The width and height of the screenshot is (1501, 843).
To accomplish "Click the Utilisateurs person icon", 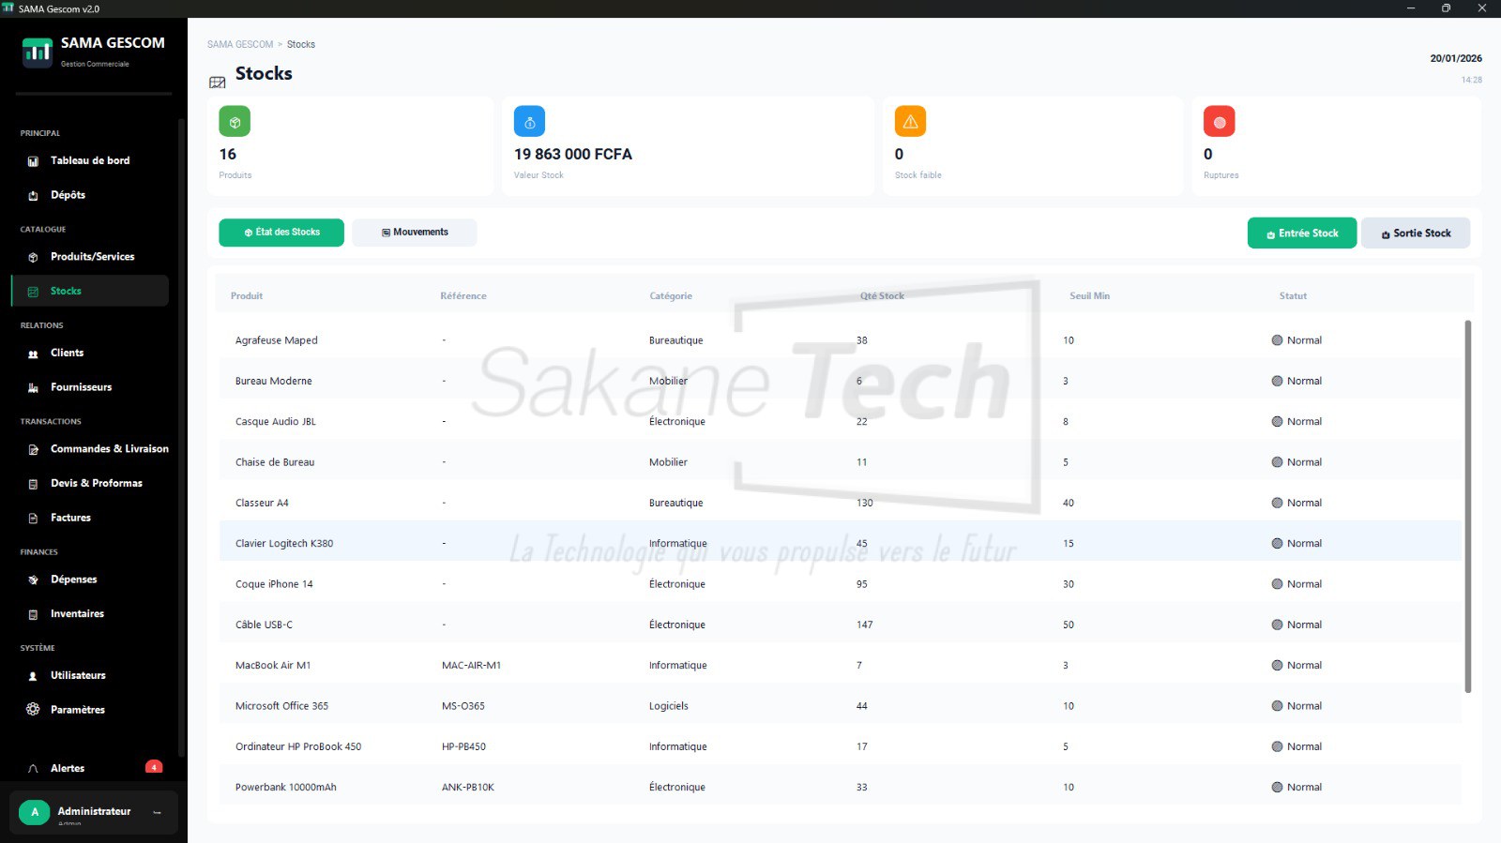I will point(33,676).
